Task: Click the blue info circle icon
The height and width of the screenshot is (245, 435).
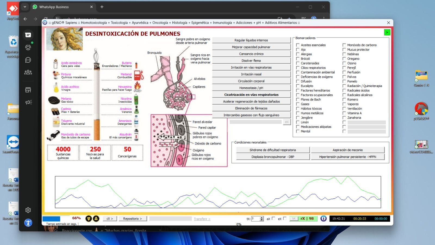Action: coord(323,219)
